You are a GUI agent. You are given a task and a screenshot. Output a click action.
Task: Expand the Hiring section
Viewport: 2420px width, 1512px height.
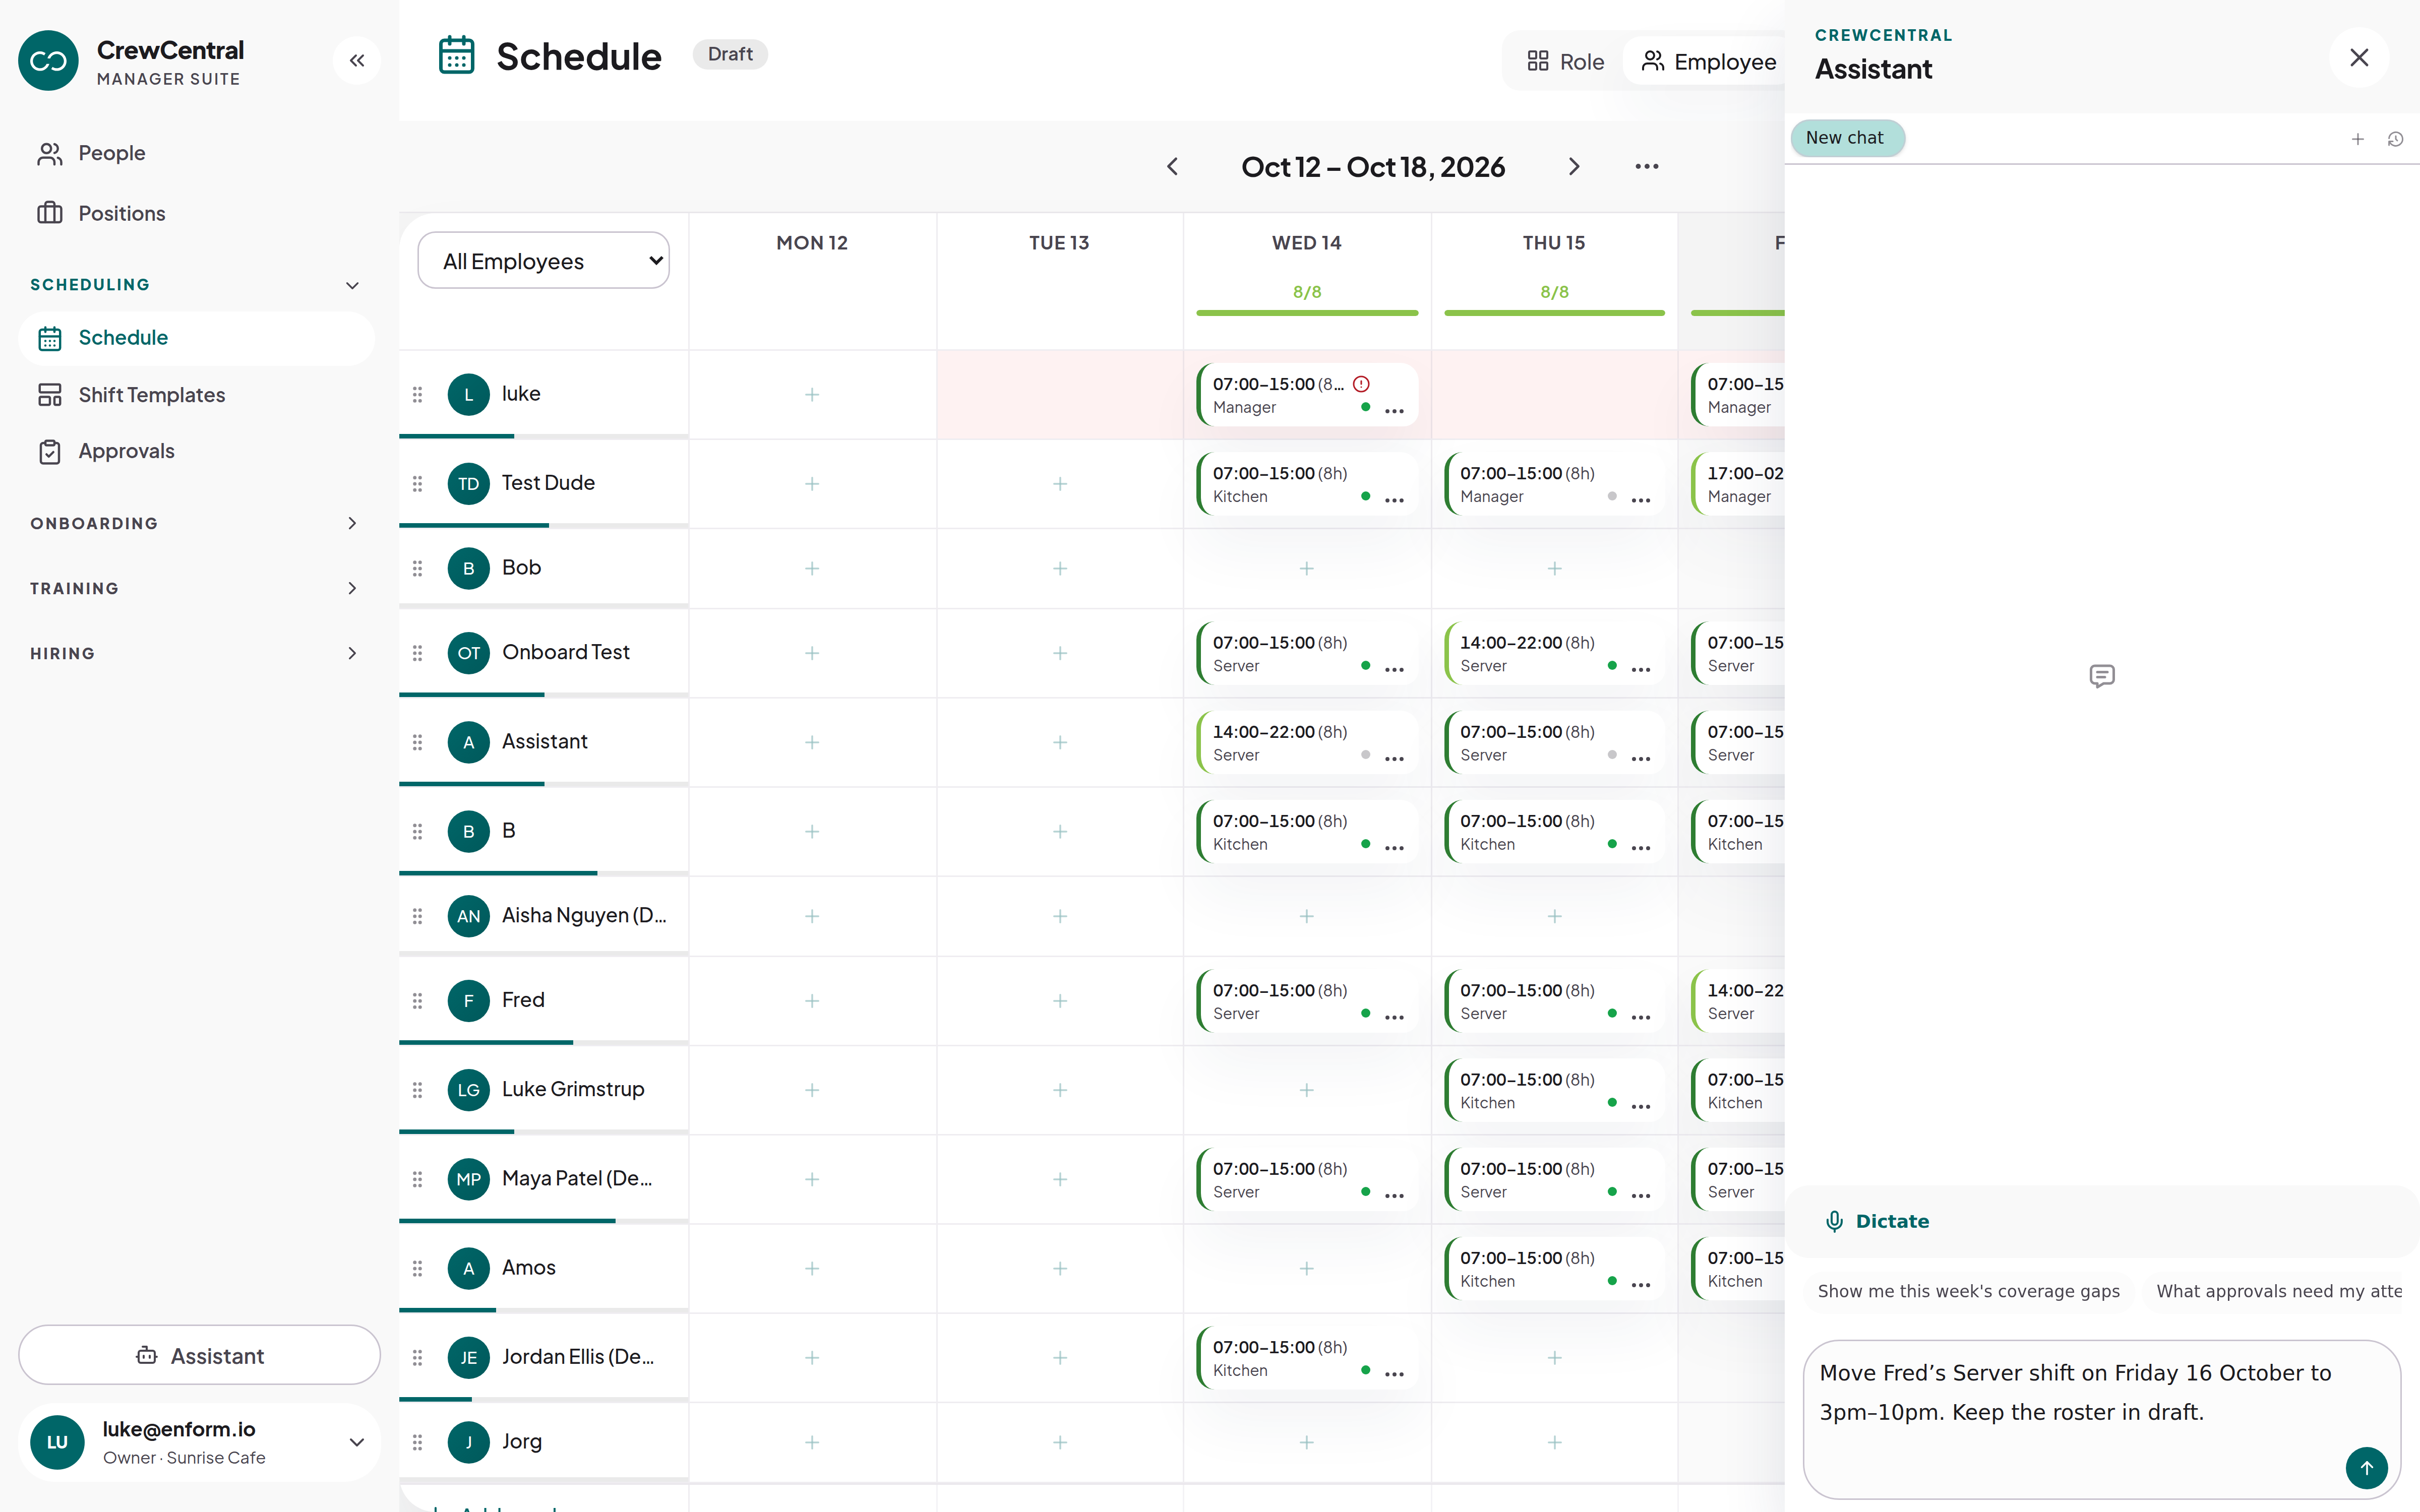coord(195,653)
